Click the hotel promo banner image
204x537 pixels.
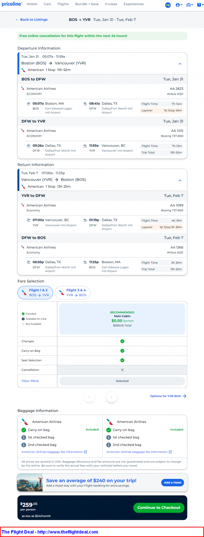pyautogui.click(x=30, y=482)
